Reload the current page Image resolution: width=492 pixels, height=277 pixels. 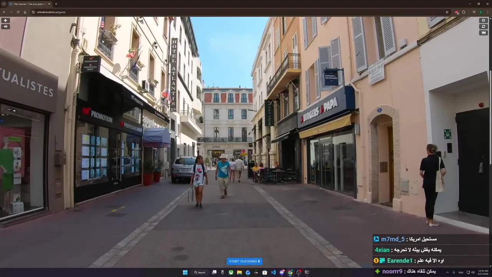point(18,12)
